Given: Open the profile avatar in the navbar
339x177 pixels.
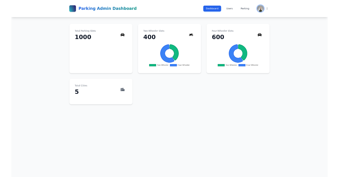Looking at the screenshot, I should [260, 8].
